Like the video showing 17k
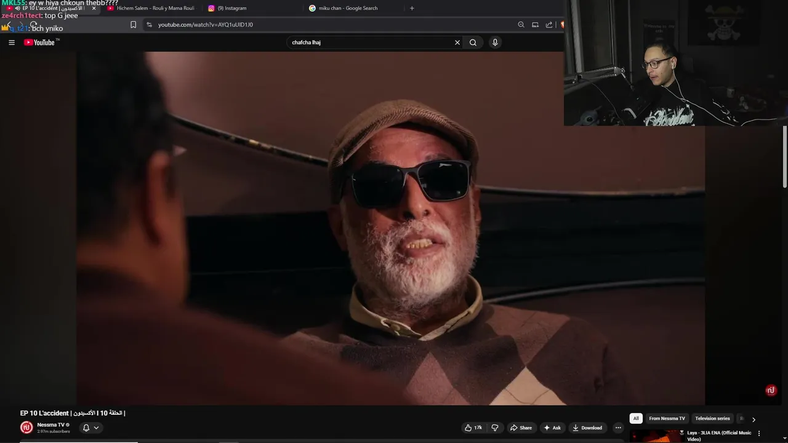This screenshot has width=788, height=443. pyautogui.click(x=473, y=428)
